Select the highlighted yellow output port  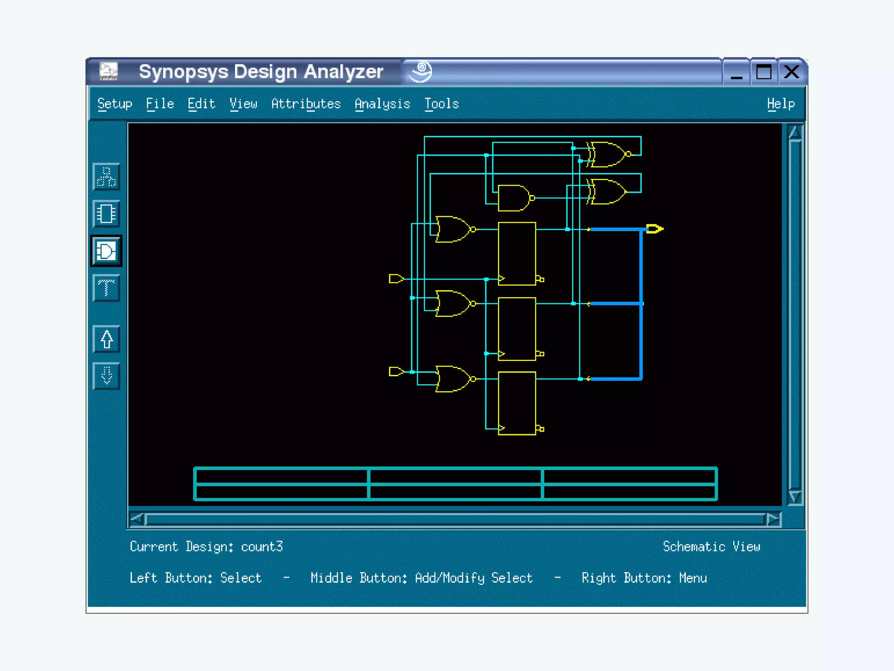(x=654, y=229)
